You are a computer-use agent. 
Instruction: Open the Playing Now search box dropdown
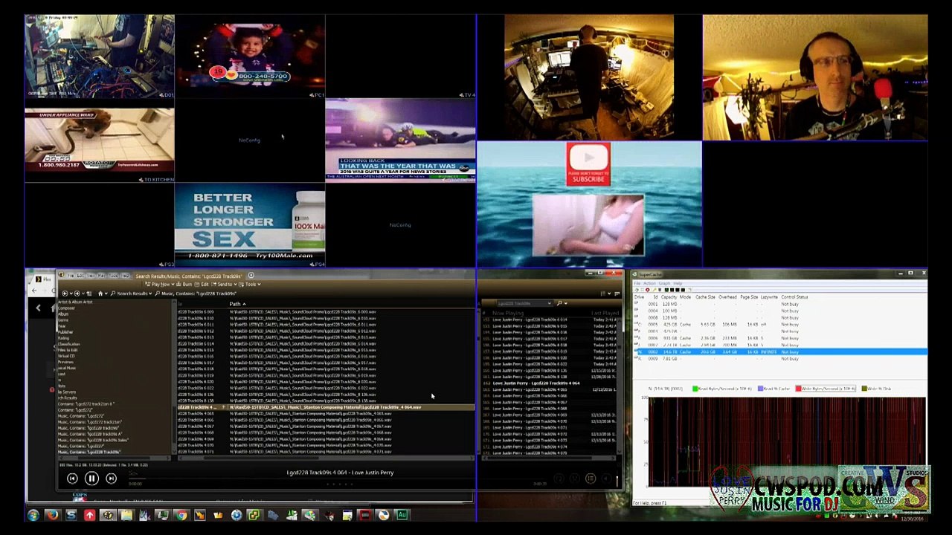point(550,303)
